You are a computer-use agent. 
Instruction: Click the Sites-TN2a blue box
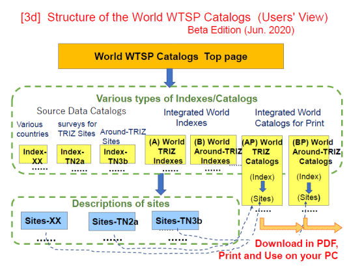112,221
